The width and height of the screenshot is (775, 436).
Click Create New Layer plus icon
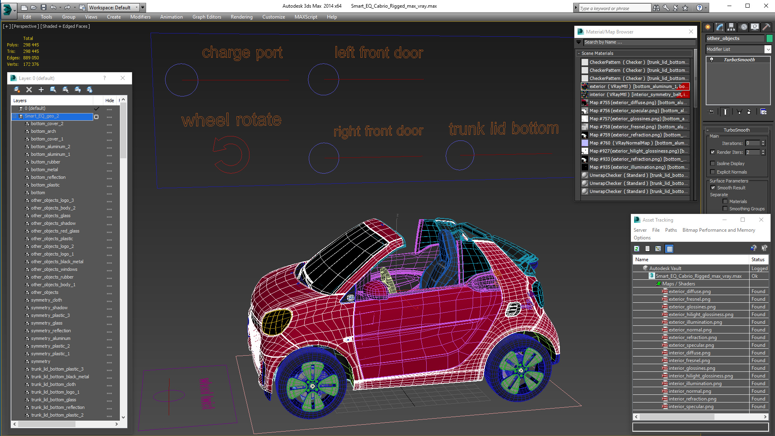41,90
